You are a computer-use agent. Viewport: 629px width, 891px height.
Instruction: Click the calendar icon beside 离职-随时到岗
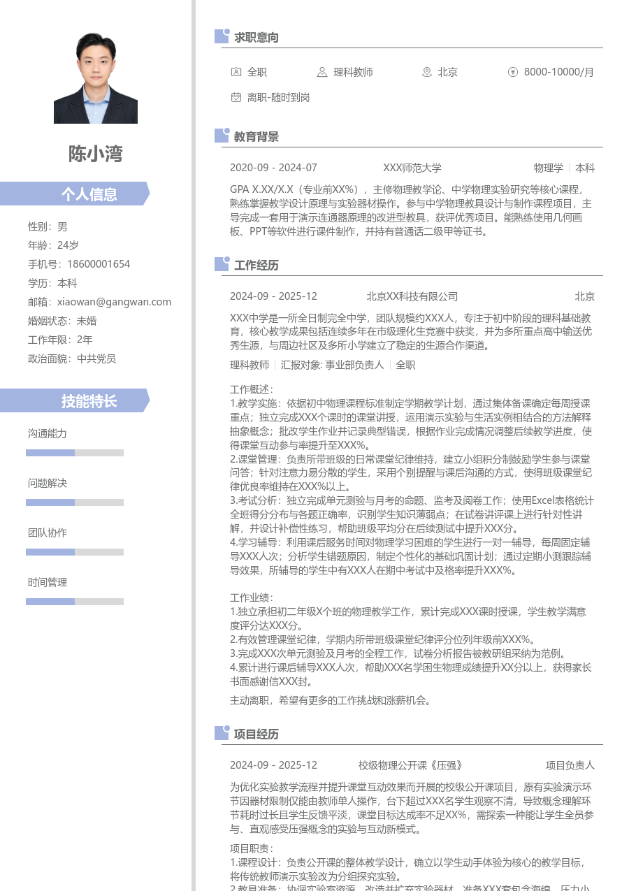[x=236, y=97]
